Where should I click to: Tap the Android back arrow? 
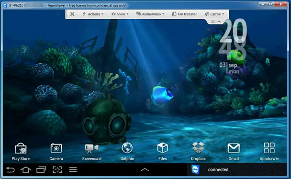[x=10, y=169]
